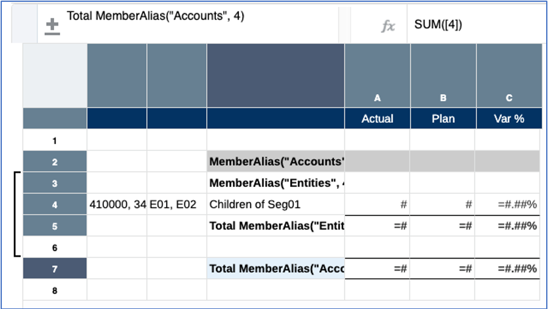Select row 7 header
Viewport: 548px width, 309px height.
(55, 268)
